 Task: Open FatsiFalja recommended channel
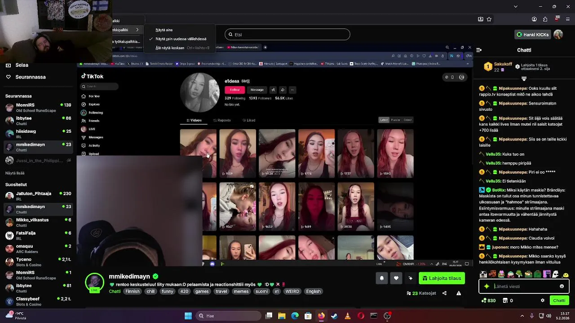click(x=38, y=236)
